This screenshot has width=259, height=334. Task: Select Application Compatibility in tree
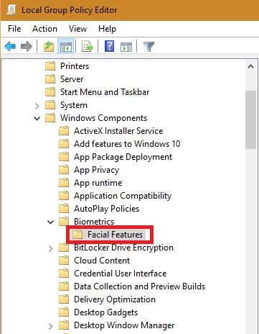pyautogui.click(x=123, y=196)
